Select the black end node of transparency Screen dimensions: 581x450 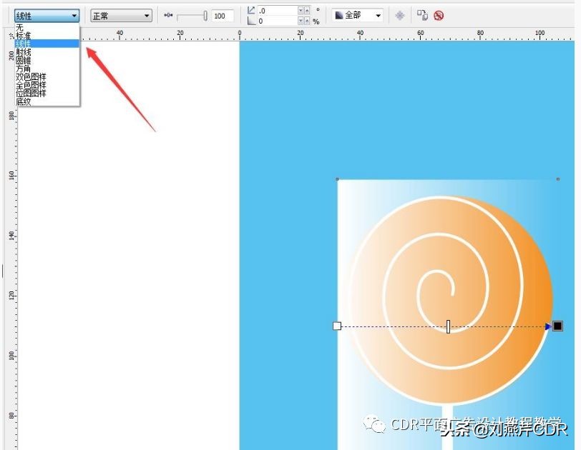pyautogui.click(x=557, y=326)
